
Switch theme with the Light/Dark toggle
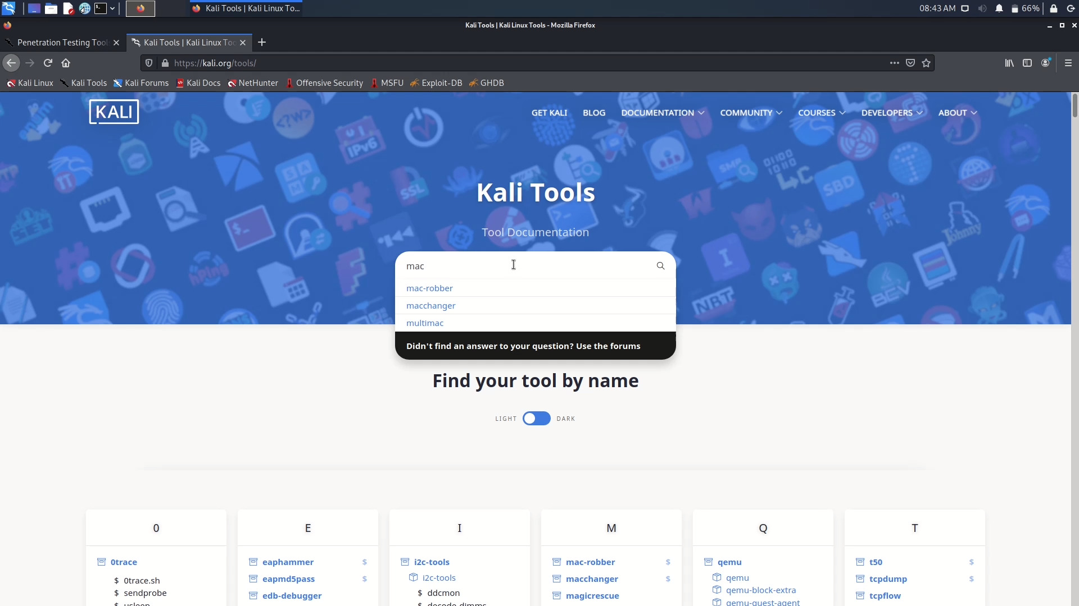[x=536, y=418]
